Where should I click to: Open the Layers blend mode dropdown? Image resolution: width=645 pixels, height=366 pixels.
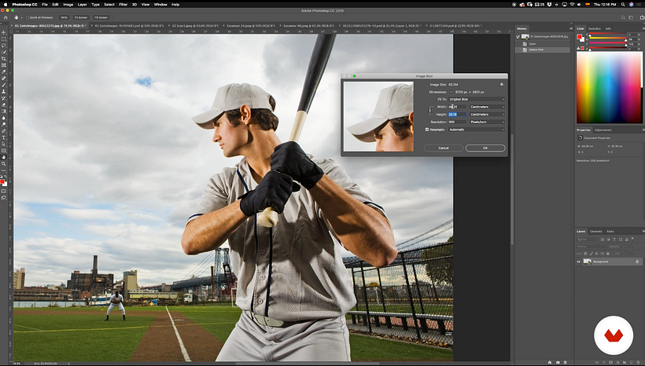[591, 247]
